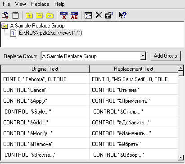Click the add folder (plus) icon
Image resolution: width=185 pixels, height=164 pixels.
point(29,15)
